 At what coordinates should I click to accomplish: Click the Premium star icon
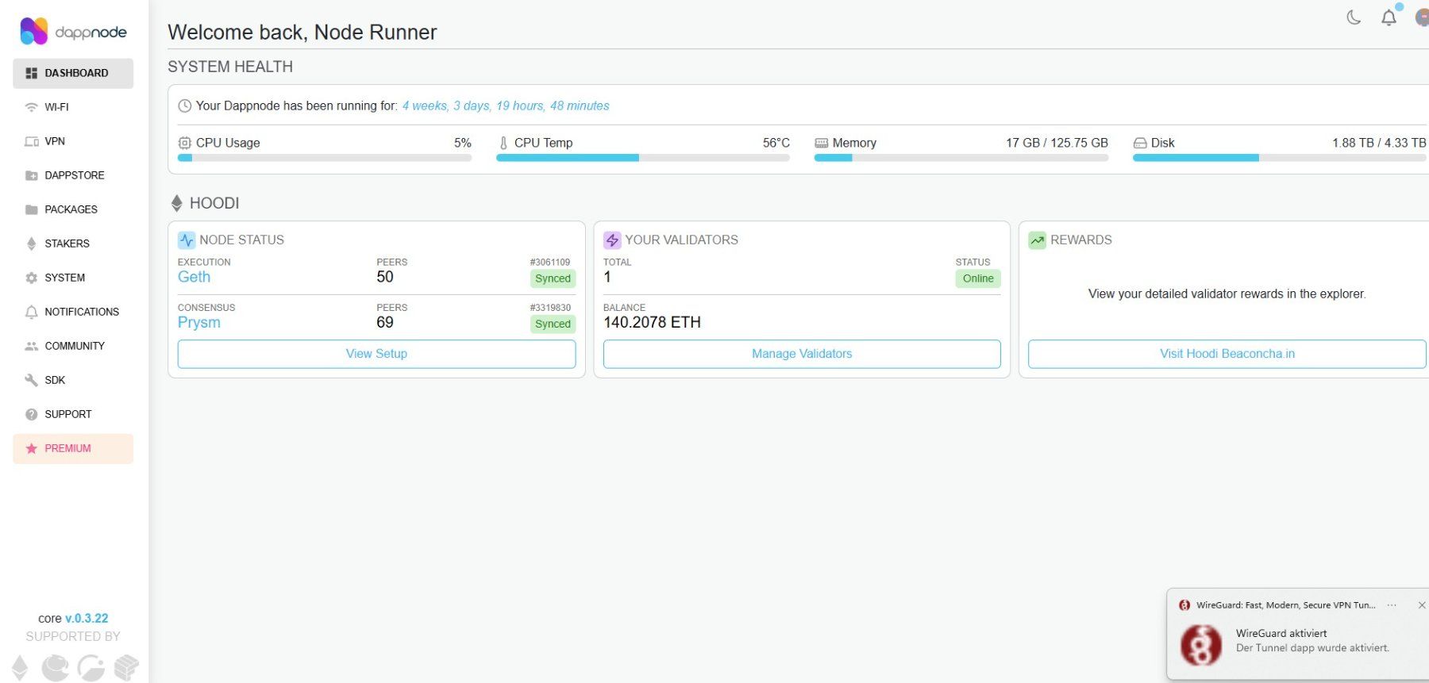32,448
